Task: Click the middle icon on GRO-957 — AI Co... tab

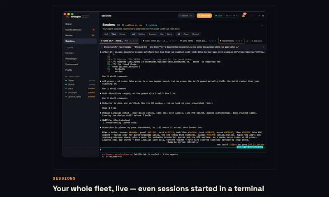Action: pyautogui.click(x=133, y=41)
